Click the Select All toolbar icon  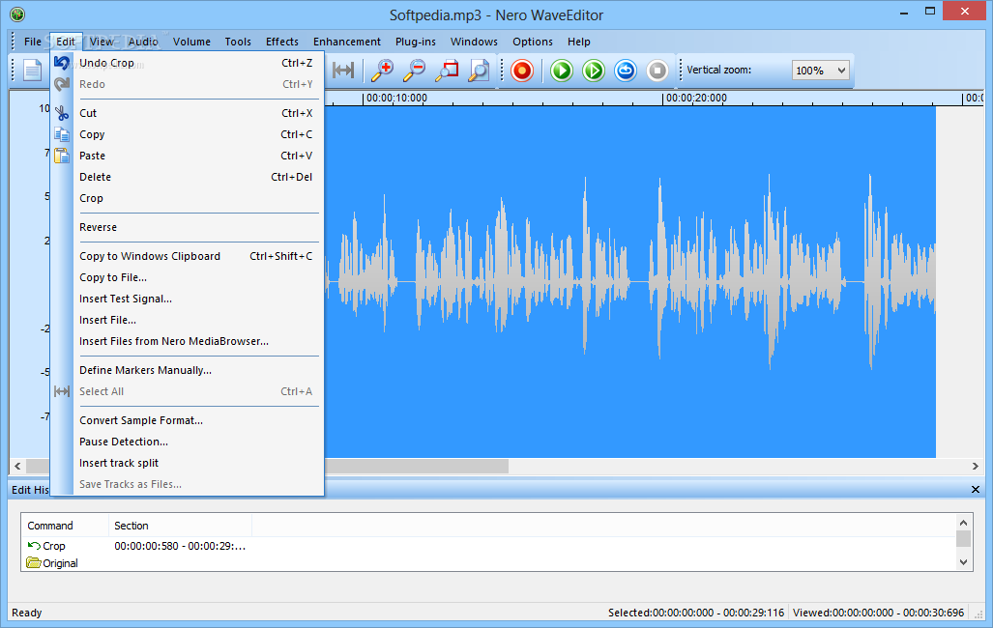coord(343,71)
